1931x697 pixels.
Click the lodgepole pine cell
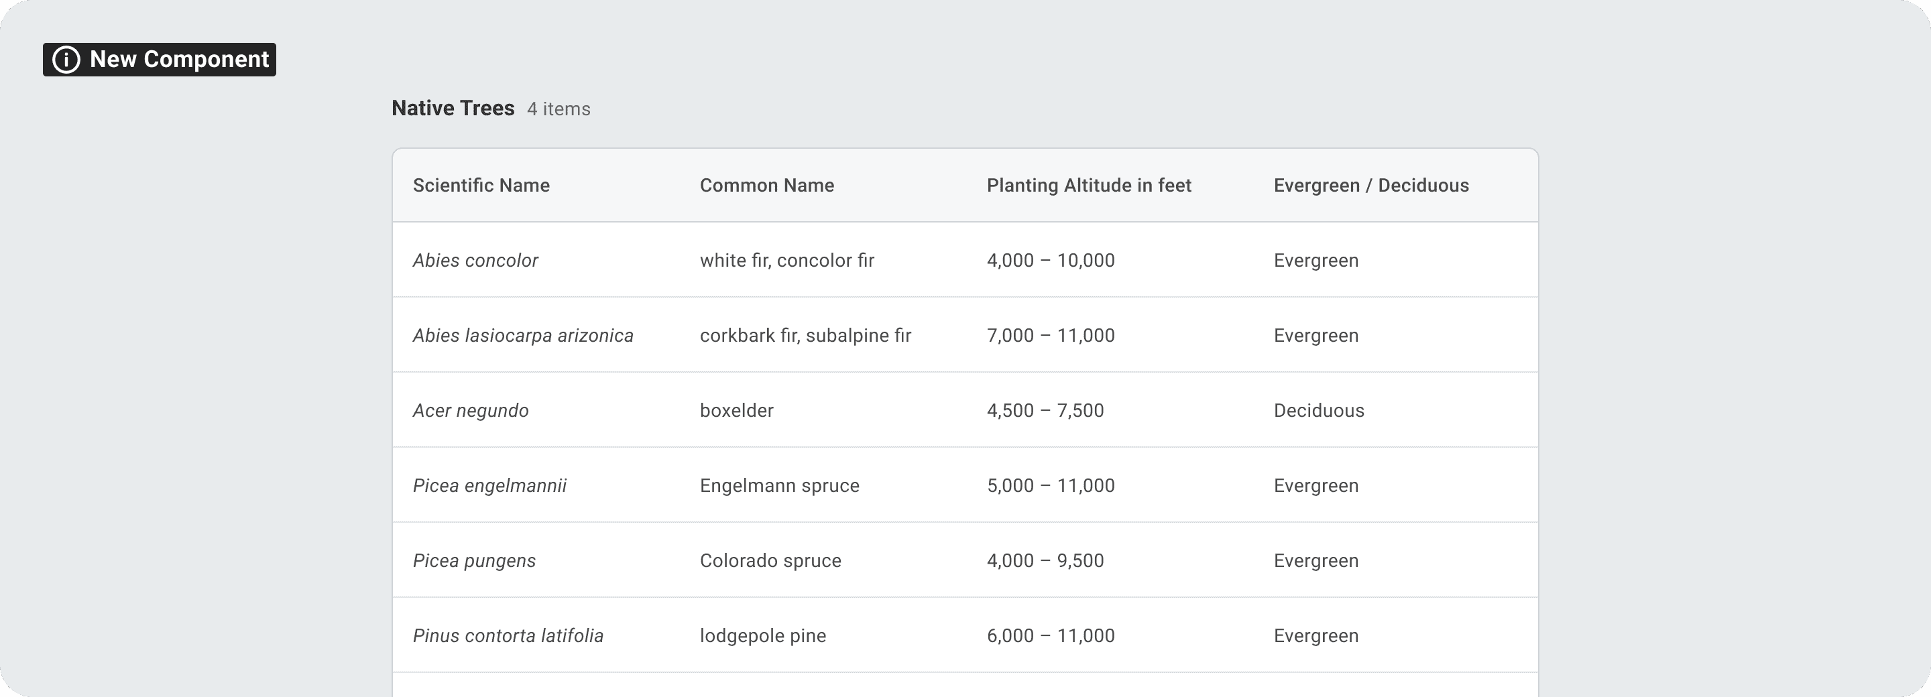763,635
